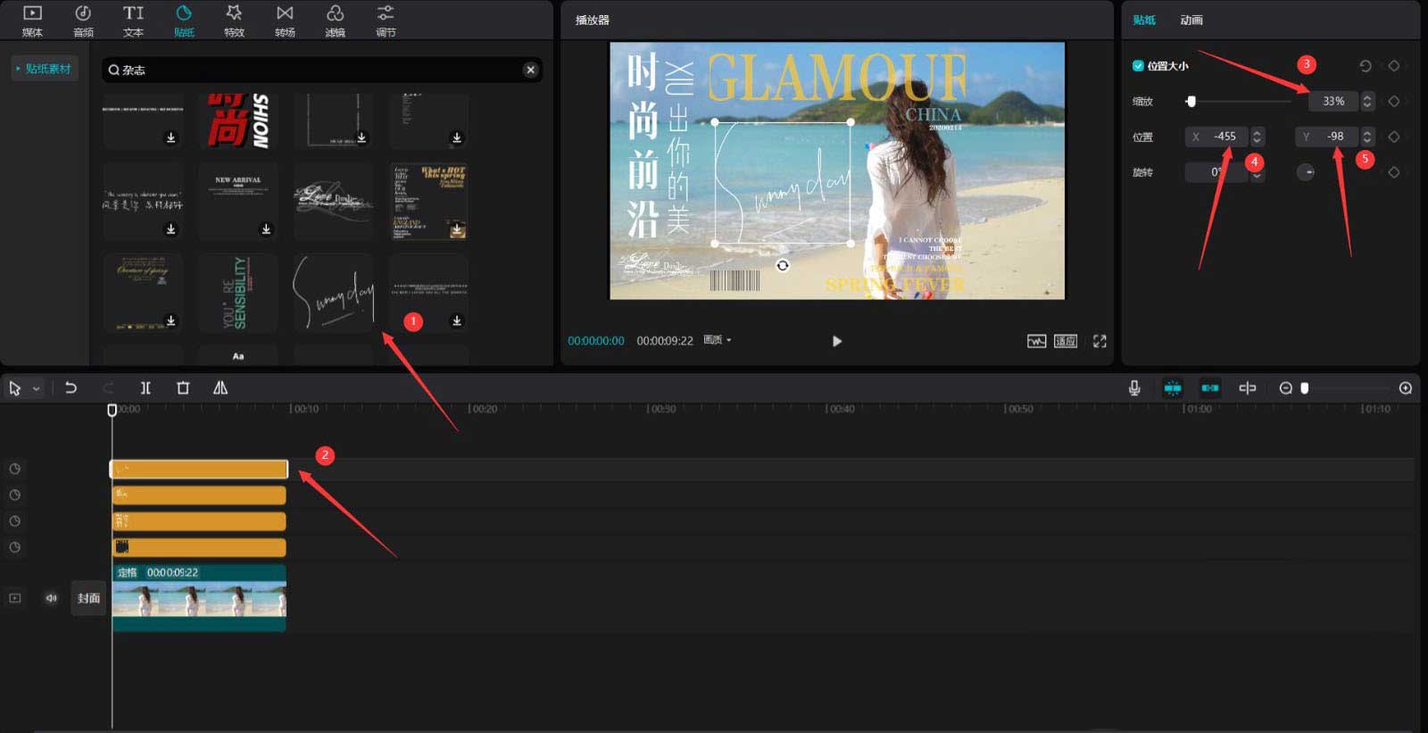Viewport: 1428px width, 733px height.
Task: Click the X position field showing -455
Action: pos(1217,137)
